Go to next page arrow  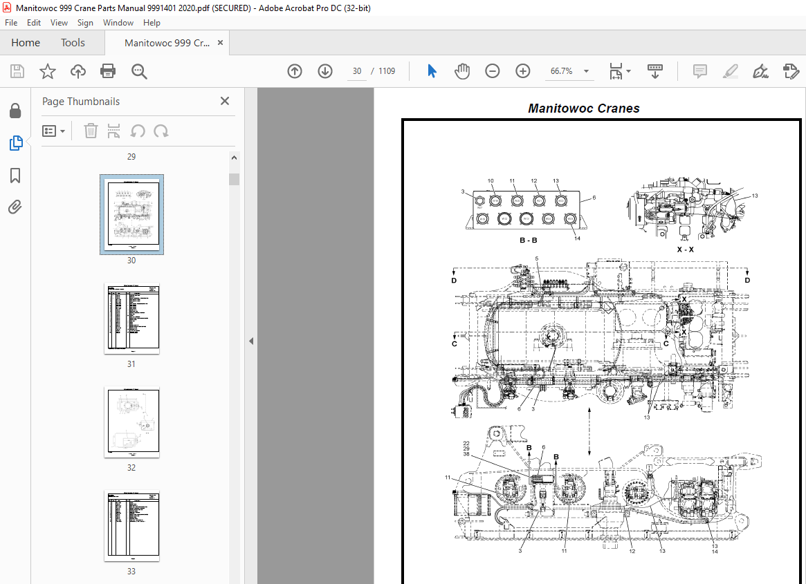(325, 71)
